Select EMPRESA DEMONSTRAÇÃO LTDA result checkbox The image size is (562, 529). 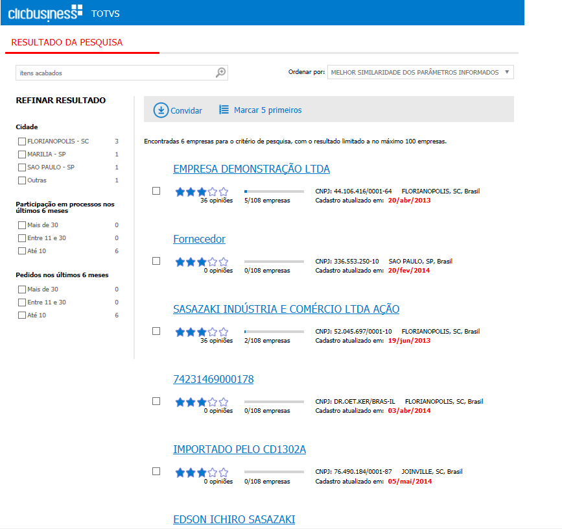(156, 191)
